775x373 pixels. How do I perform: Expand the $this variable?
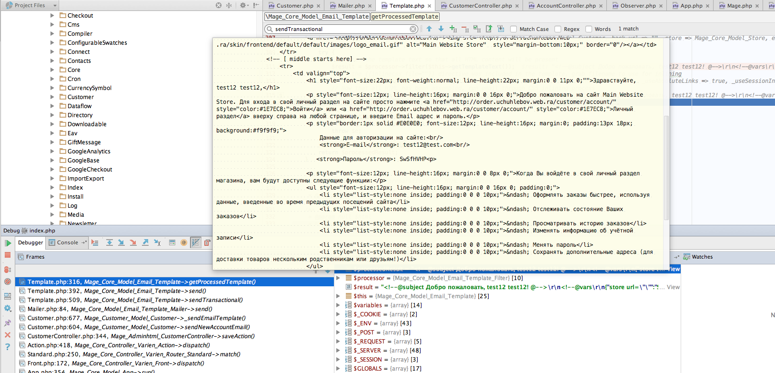point(338,296)
